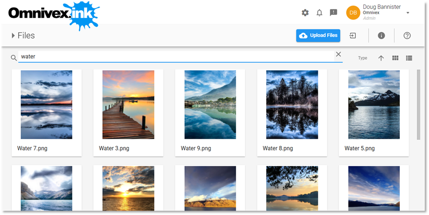The width and height of the screenshot is (429, 215).
Task: Click the Upload Files button
Action: 318,36
